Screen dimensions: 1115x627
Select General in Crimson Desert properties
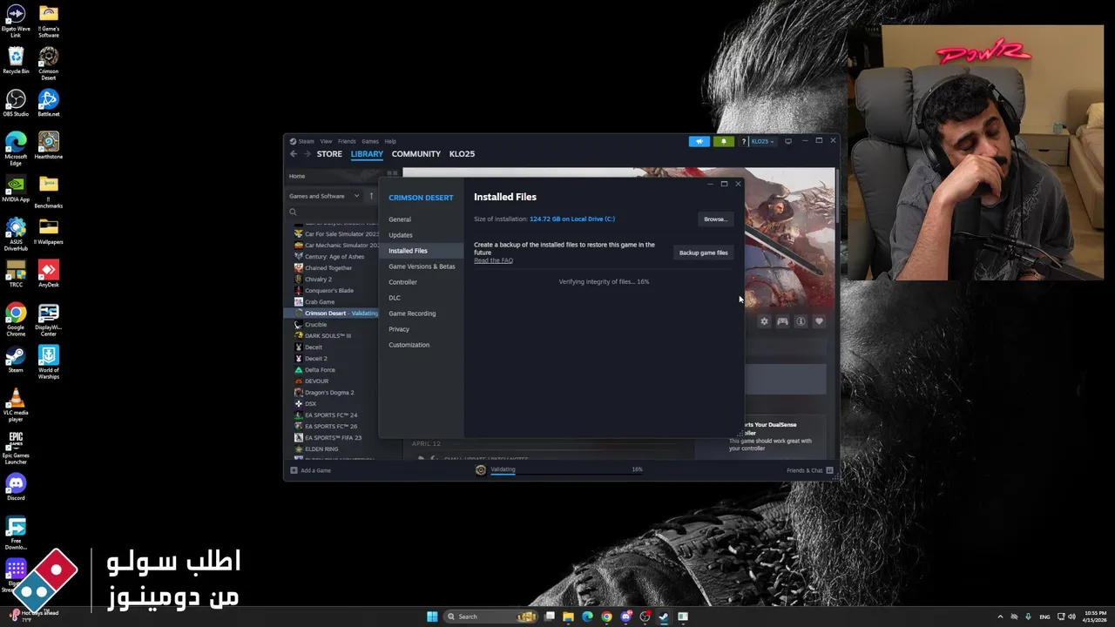[x=400, y=219]
